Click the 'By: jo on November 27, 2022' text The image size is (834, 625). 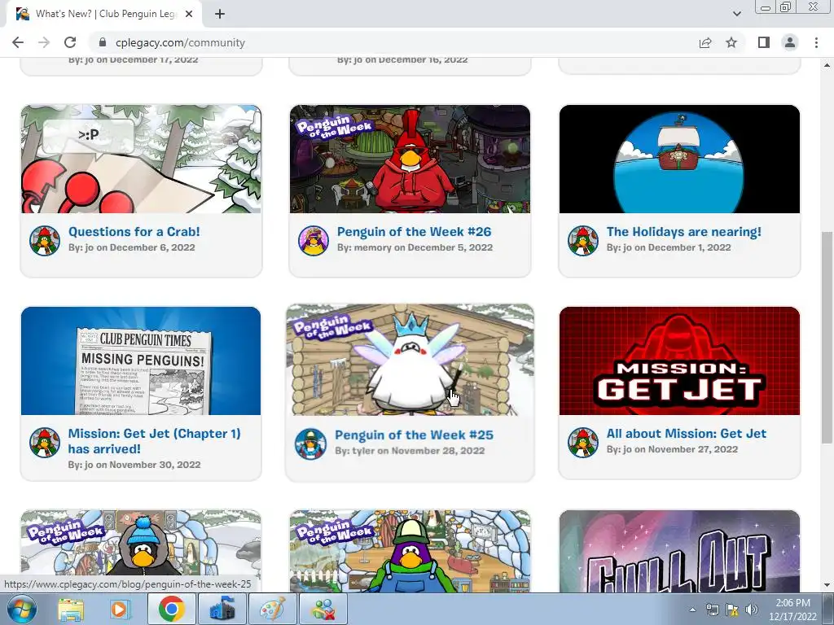point(672,449)
